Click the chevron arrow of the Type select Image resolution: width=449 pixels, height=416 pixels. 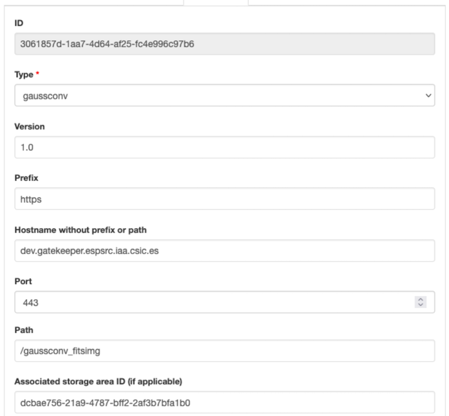click(x=429, y=97)
